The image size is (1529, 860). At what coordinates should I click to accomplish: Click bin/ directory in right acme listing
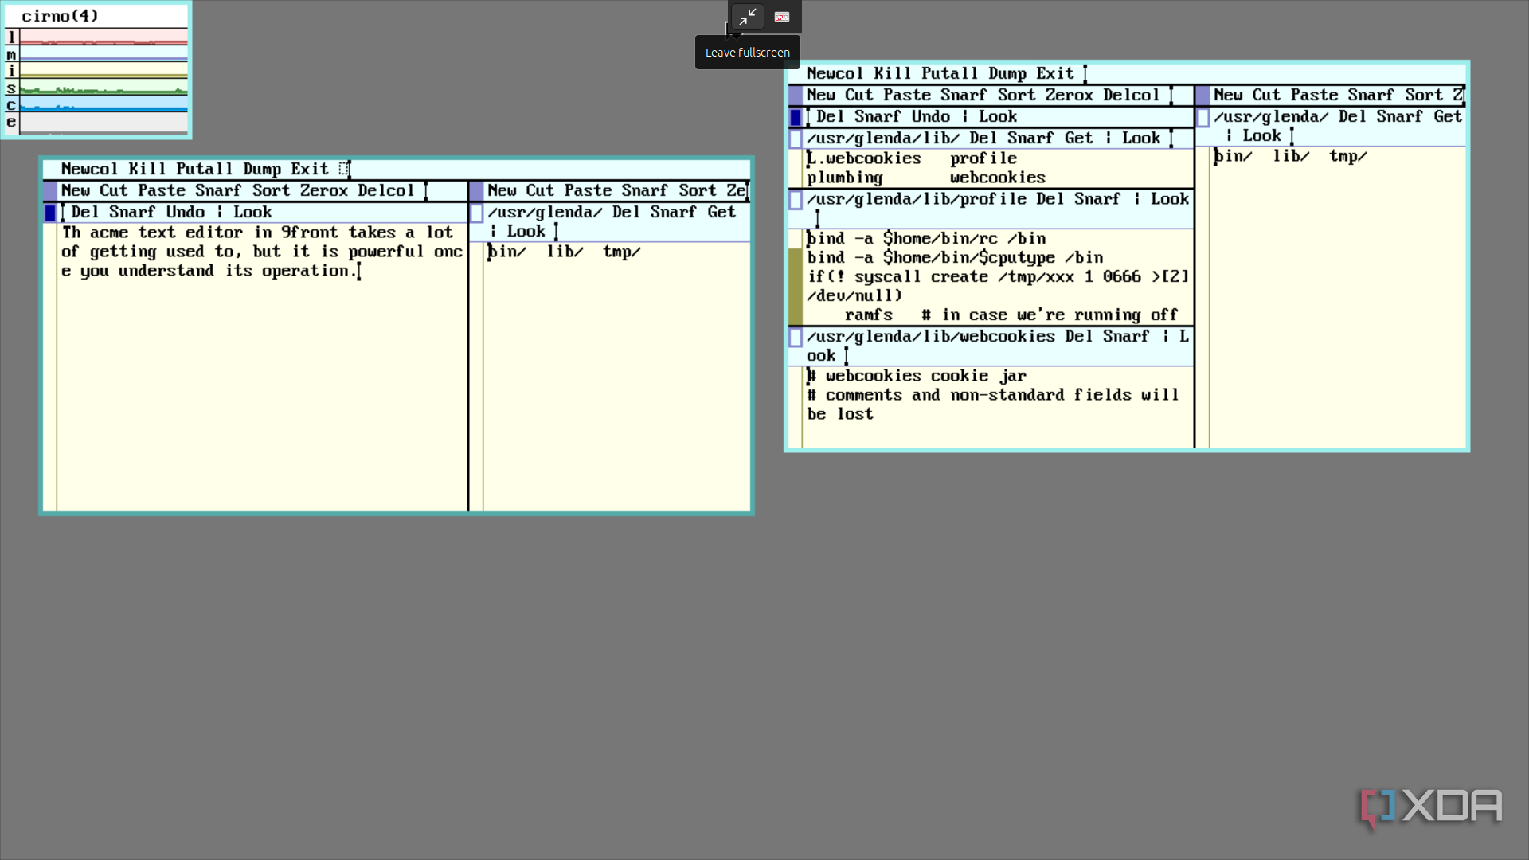click(1233, 156)
